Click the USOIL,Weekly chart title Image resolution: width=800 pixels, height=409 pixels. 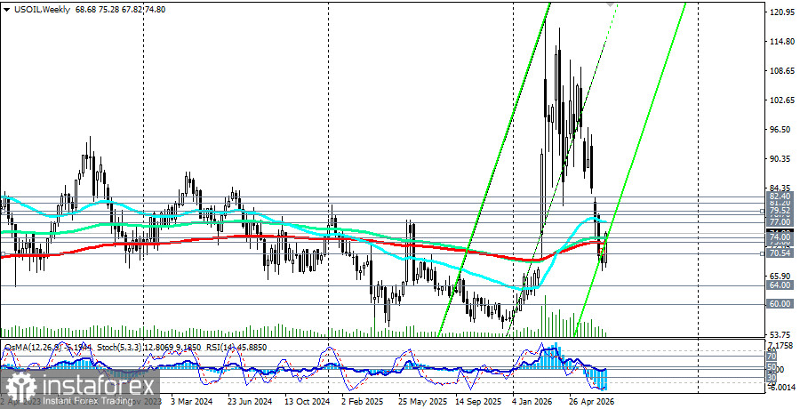(x=41, y=9)
